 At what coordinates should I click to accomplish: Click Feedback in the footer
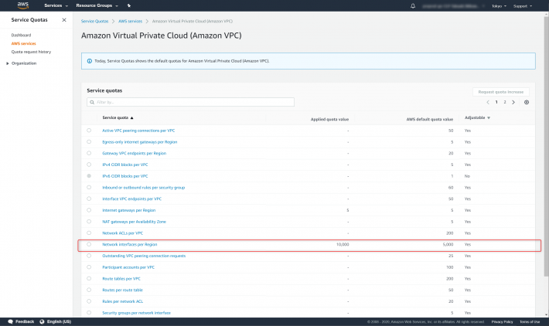tap(25, 321)
